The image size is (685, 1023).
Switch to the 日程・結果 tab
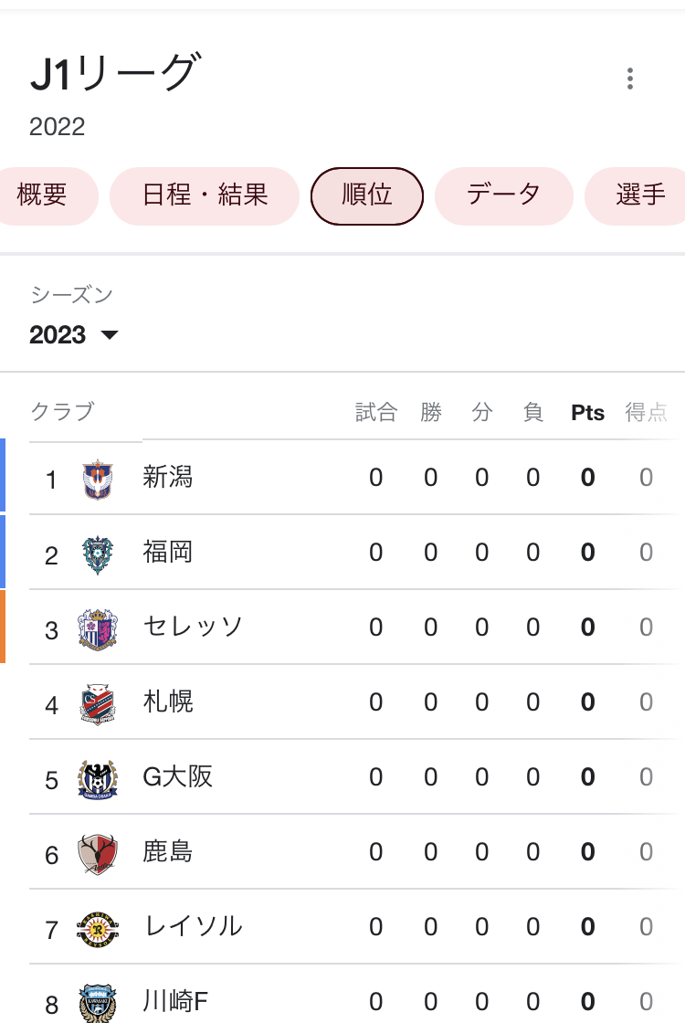coord(205,195)
